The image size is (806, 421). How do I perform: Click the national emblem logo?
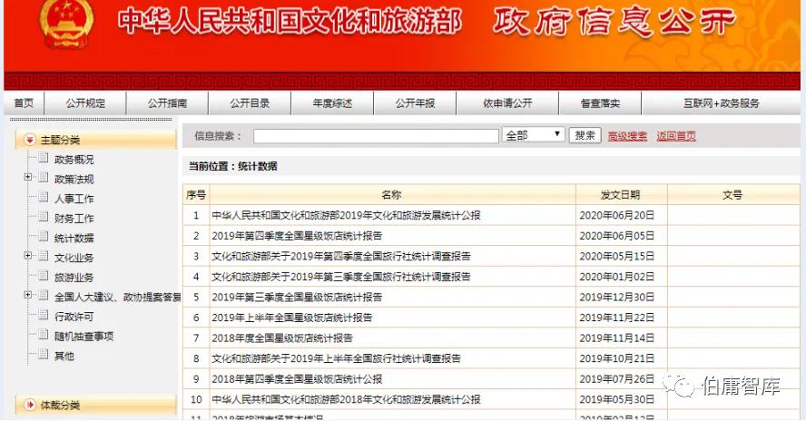(67, 23)
